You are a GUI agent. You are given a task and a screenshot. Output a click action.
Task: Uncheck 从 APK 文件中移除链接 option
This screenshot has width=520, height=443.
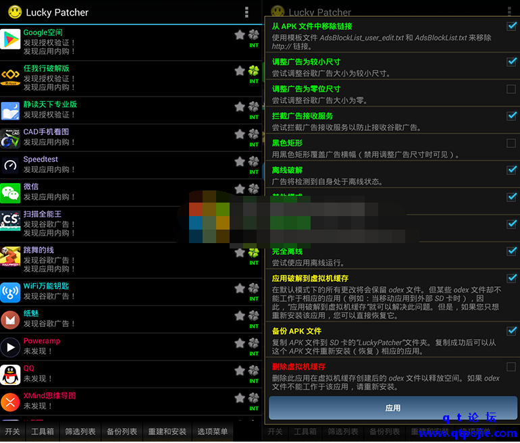point(511,26)
